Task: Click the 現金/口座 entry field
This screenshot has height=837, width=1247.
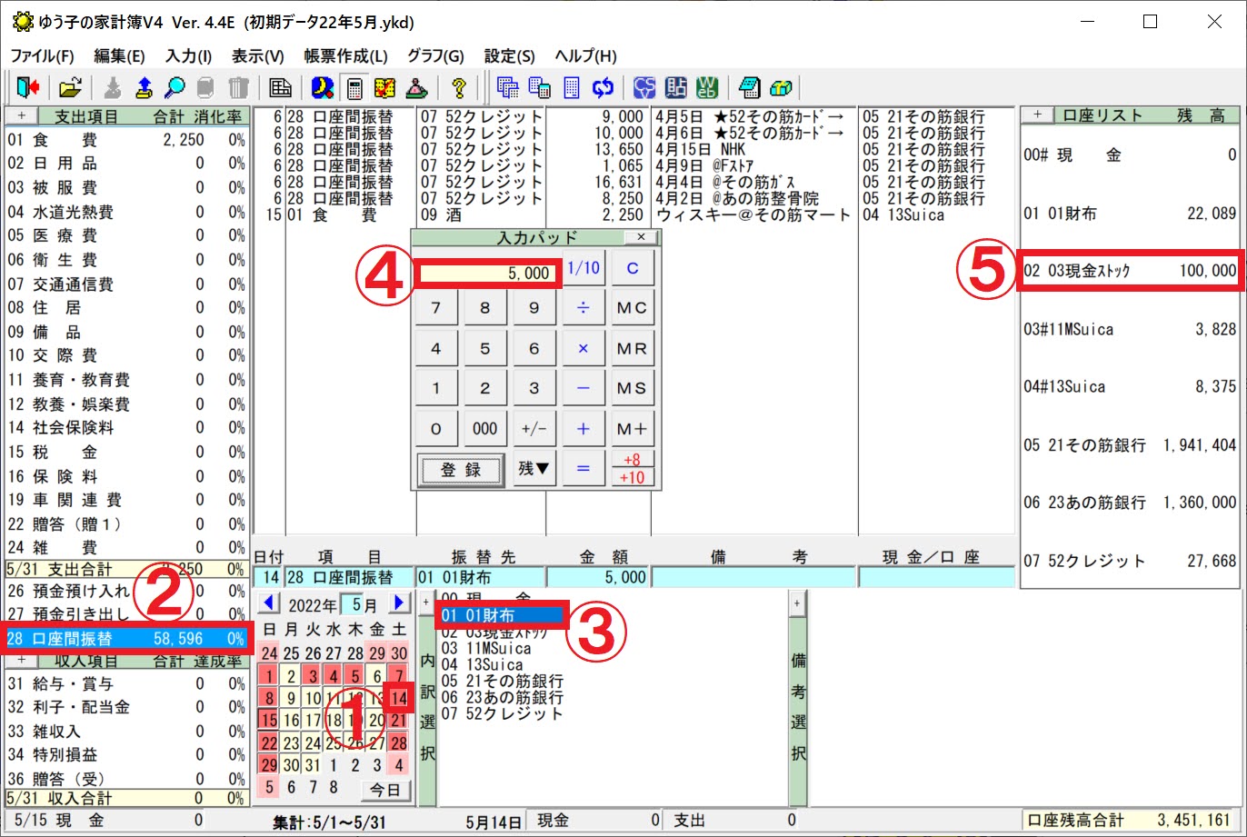Action: pos(936,577)
